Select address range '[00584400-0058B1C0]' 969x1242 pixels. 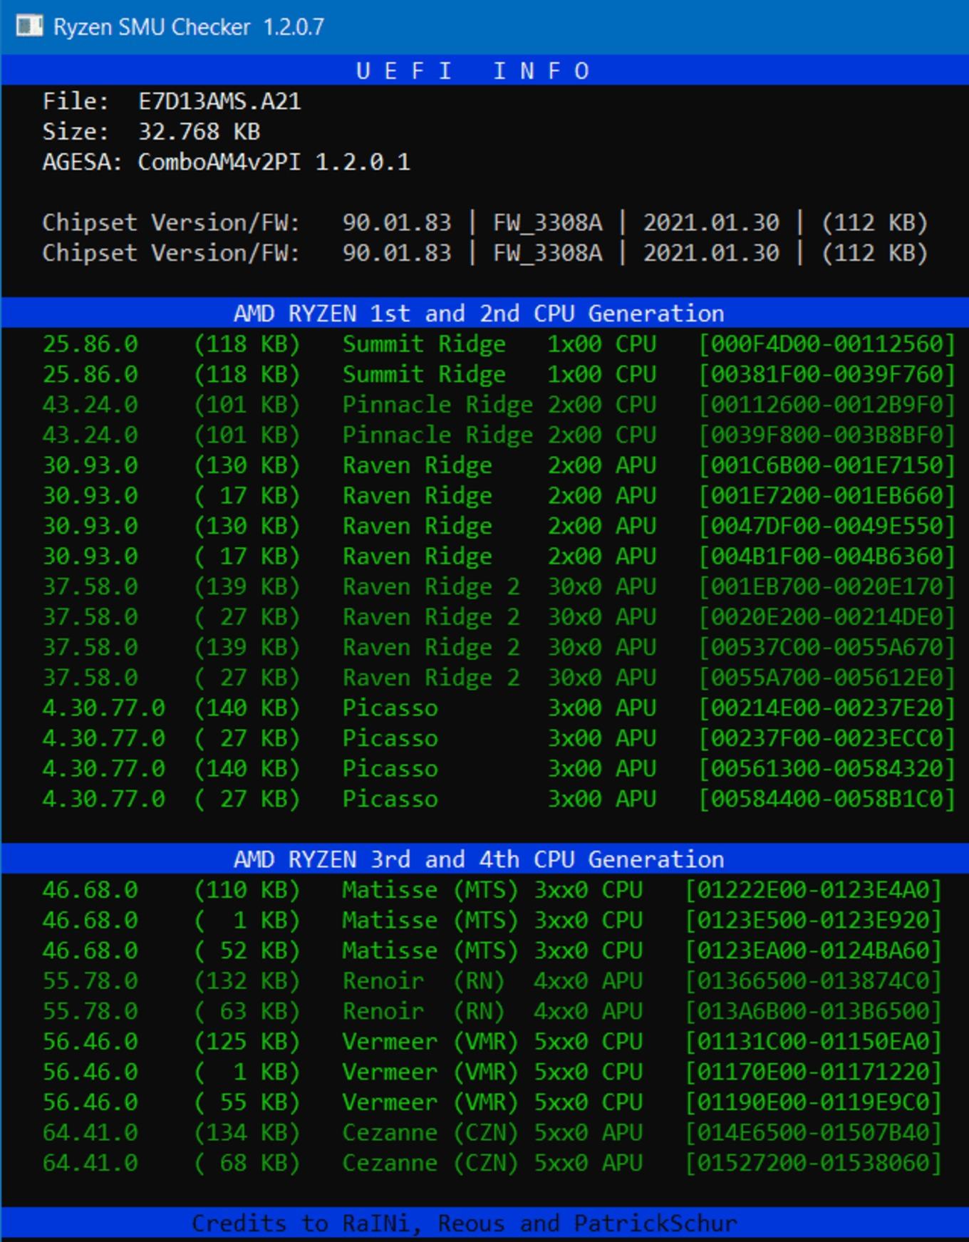826,799
